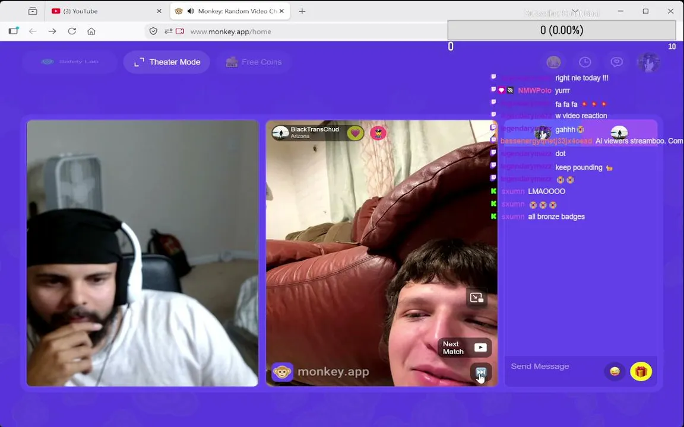Close the YouTube tab
This screenshot has height=427, width=684.
[159, 11]
